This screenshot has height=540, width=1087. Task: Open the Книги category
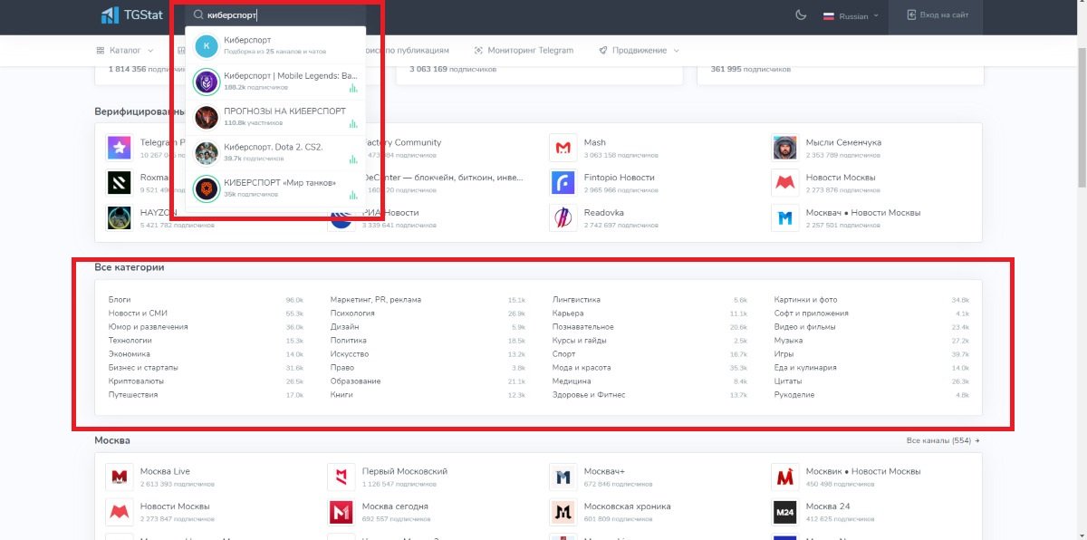pos(341,395)
